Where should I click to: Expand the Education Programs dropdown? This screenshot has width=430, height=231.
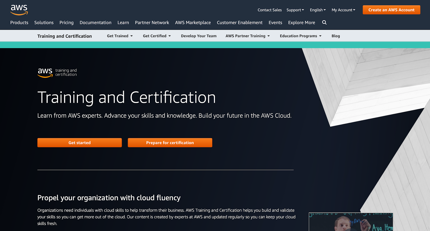301,36
